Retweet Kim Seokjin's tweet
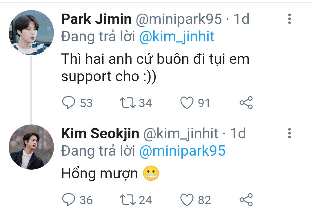Image resolution: width=313 pixels, height=208 pixels. [x=128, y=200]
